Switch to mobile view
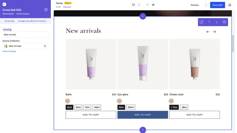This screenshot has height=133, width=237. pos(139,5)
